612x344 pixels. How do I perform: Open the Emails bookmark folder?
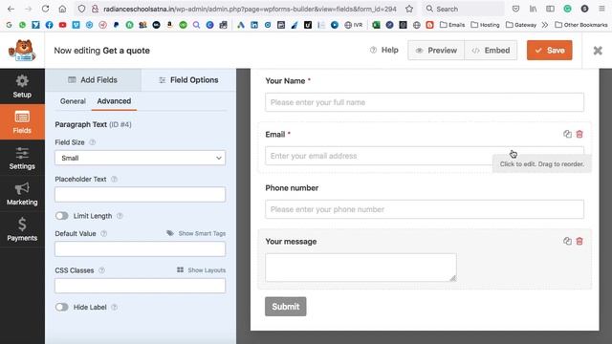point(452,25)
